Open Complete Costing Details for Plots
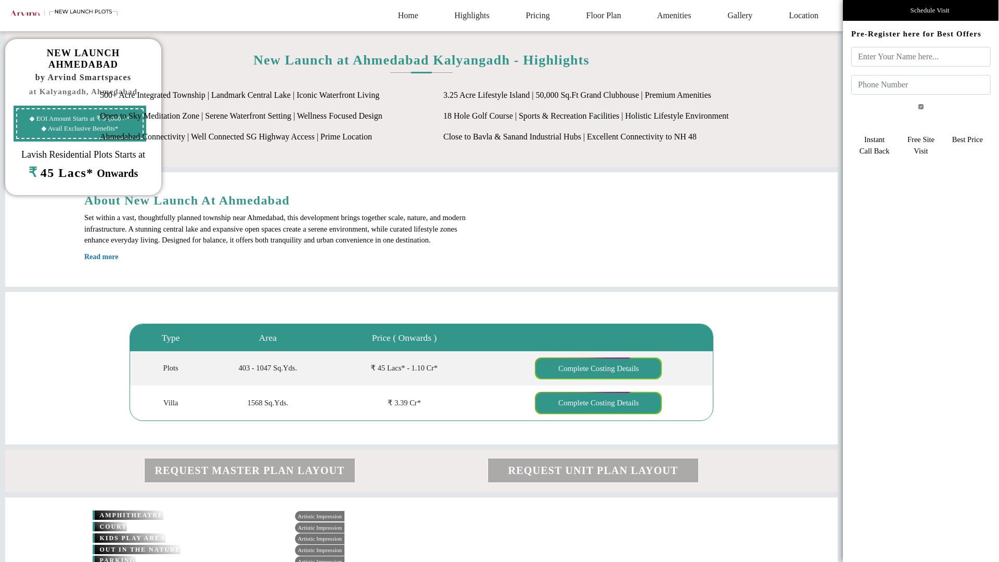The height and width of the screenshot is (562, 999). [x=598, y=368]
